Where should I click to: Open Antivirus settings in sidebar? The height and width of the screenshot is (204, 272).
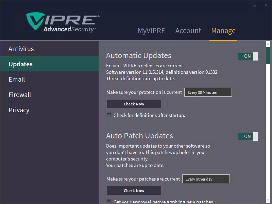pyautogui.click(x=49, y=49)
